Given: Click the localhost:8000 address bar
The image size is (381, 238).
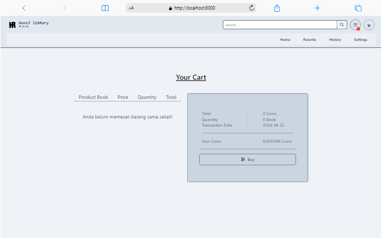Looking at the screenshot, I should tap(191, 8).
